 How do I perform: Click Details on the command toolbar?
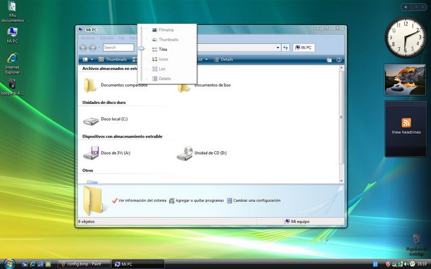(223, 59)
